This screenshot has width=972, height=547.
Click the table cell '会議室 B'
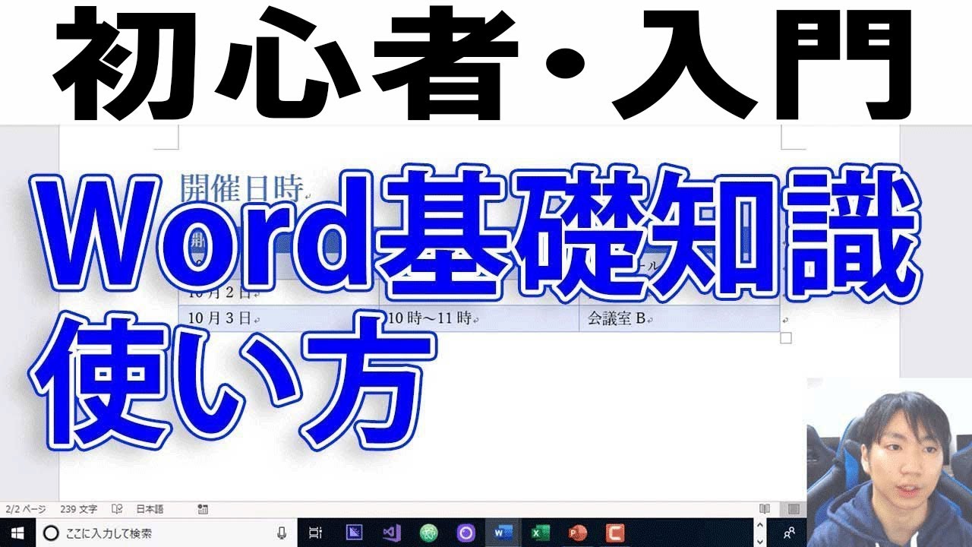(x=679, y=319)
